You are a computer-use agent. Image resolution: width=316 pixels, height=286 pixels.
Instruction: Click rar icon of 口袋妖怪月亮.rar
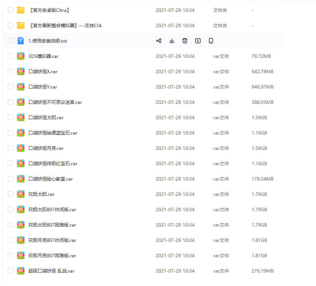[21, 148]
